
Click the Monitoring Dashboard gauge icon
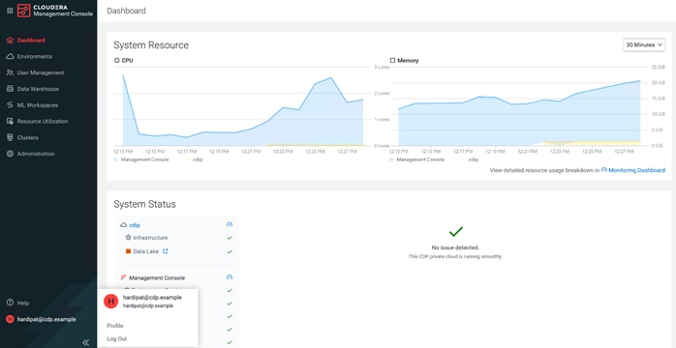click(x=604, y=170)
